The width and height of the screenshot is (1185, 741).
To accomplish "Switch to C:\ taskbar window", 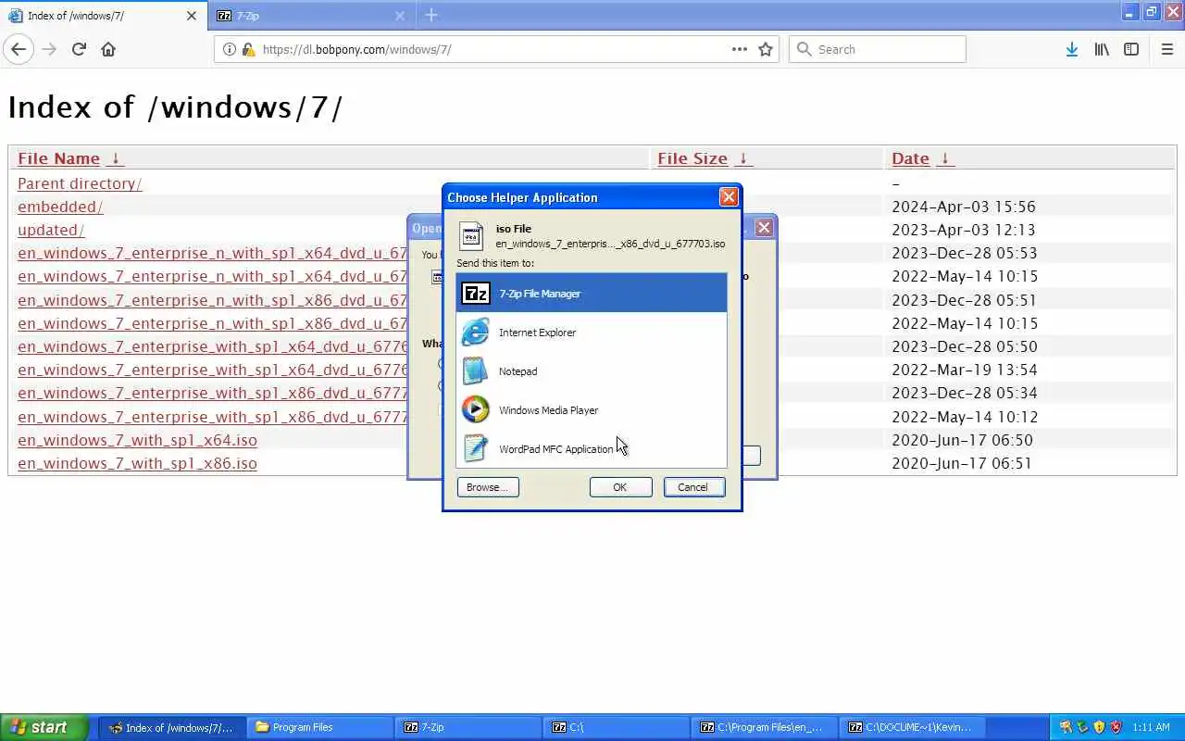I will tap(616, 727).
